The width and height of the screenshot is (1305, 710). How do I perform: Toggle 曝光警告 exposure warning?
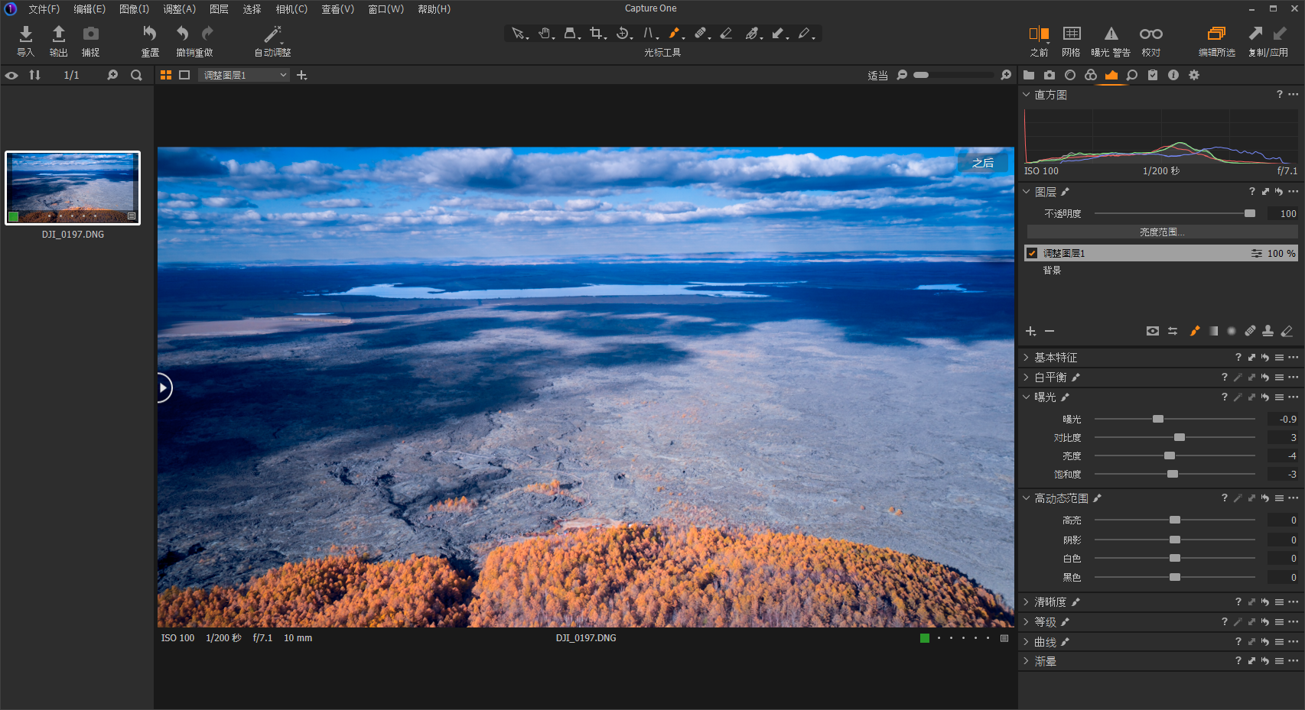coord(1111,41)
